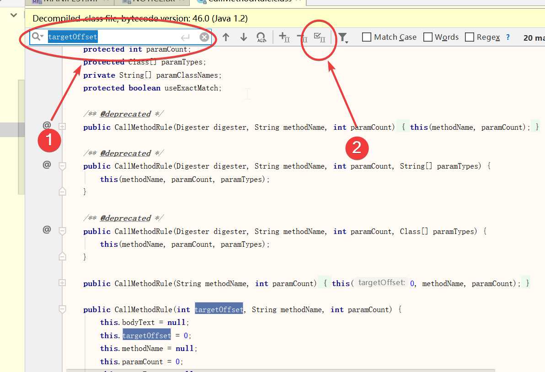Screen dimensions: 545x372
Task: Collapse the Class[] paramTypes constructor fold
Action: click(62, 231)
